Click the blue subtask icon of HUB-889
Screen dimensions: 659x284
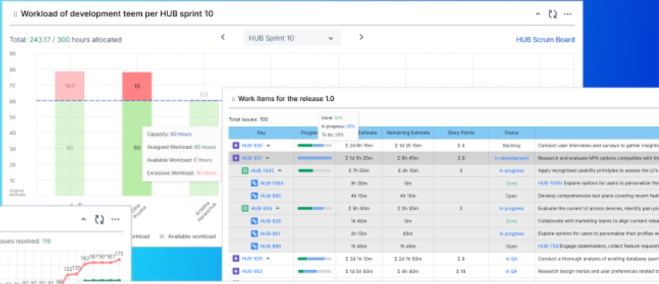[x=254, y=246]
